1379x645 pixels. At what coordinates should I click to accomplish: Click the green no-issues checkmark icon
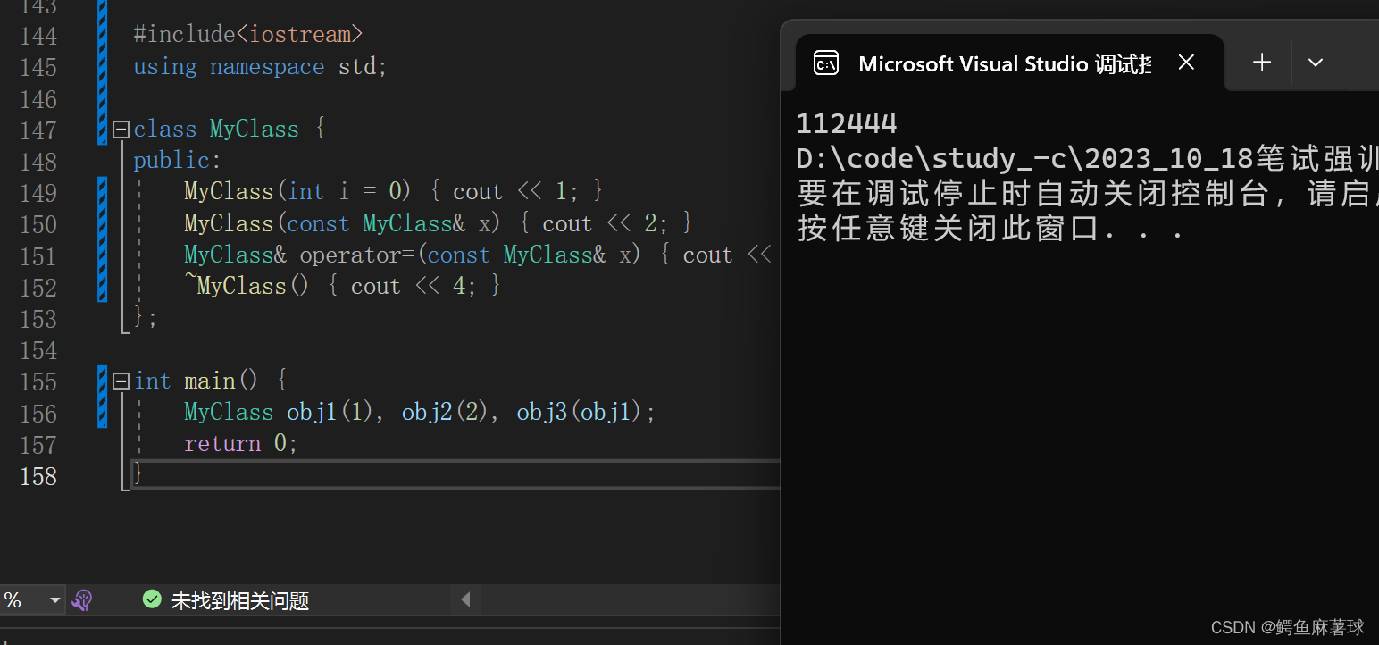[x=152, y=599]
